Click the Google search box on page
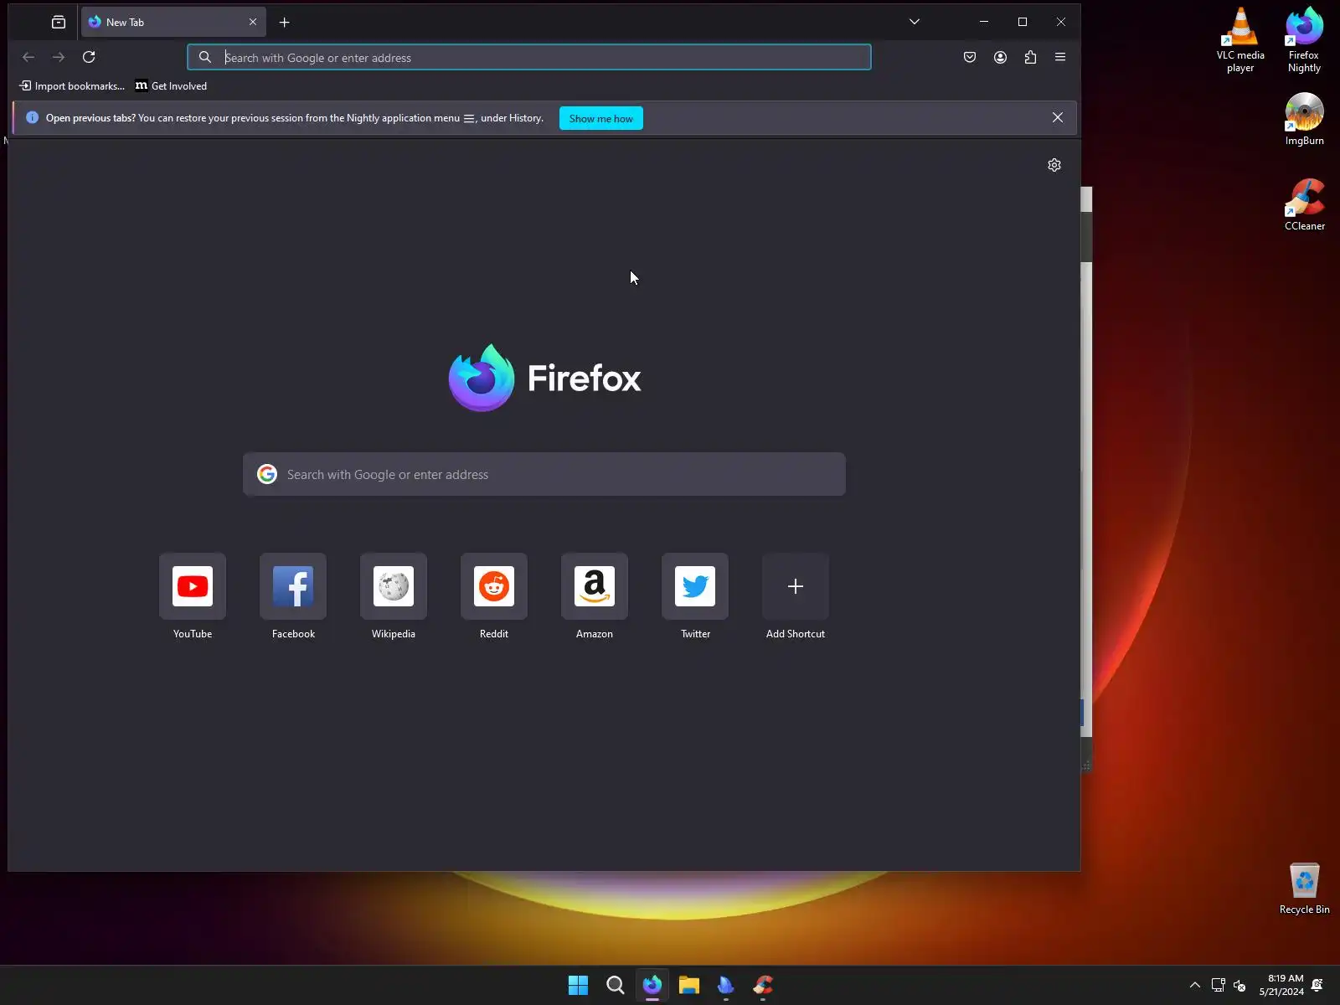The height and width of the screenshot is (1005, 1340). point(544,475)
